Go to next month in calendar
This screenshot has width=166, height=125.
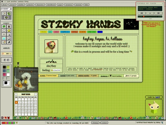36,94
